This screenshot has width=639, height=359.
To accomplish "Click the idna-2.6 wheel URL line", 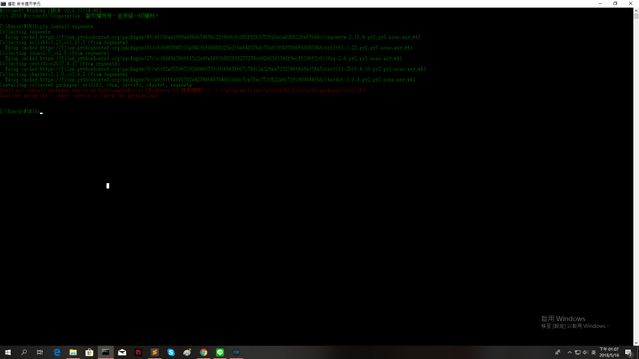I will pyautogui.click(x=203, y=58).
